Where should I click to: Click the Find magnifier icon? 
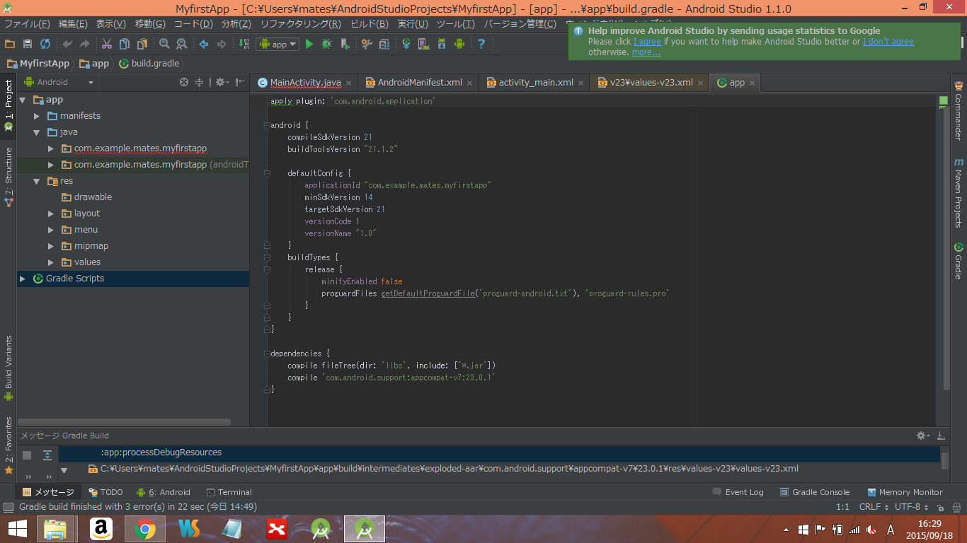click(164, 44)
